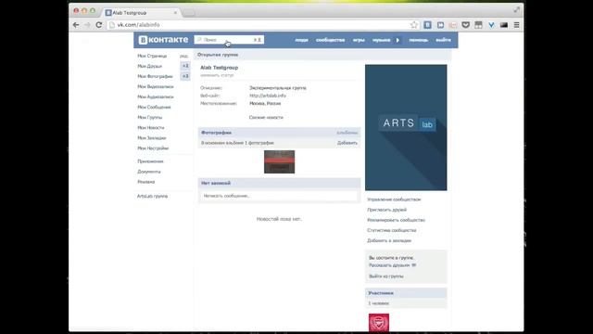Viewport: 593px width, 334px height.
Task: Click the browser forward arrow
Action: [x=87, y=25]
